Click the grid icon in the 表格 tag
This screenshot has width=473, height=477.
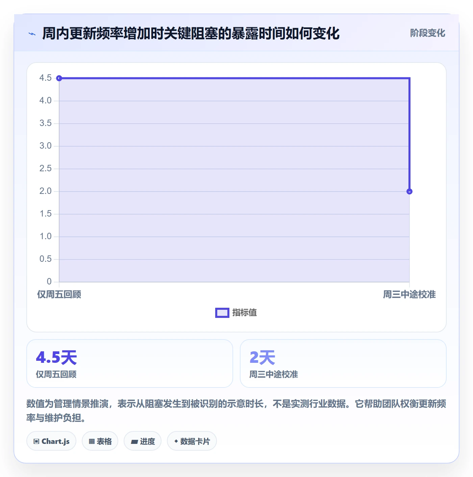click(x=92, y=442)
